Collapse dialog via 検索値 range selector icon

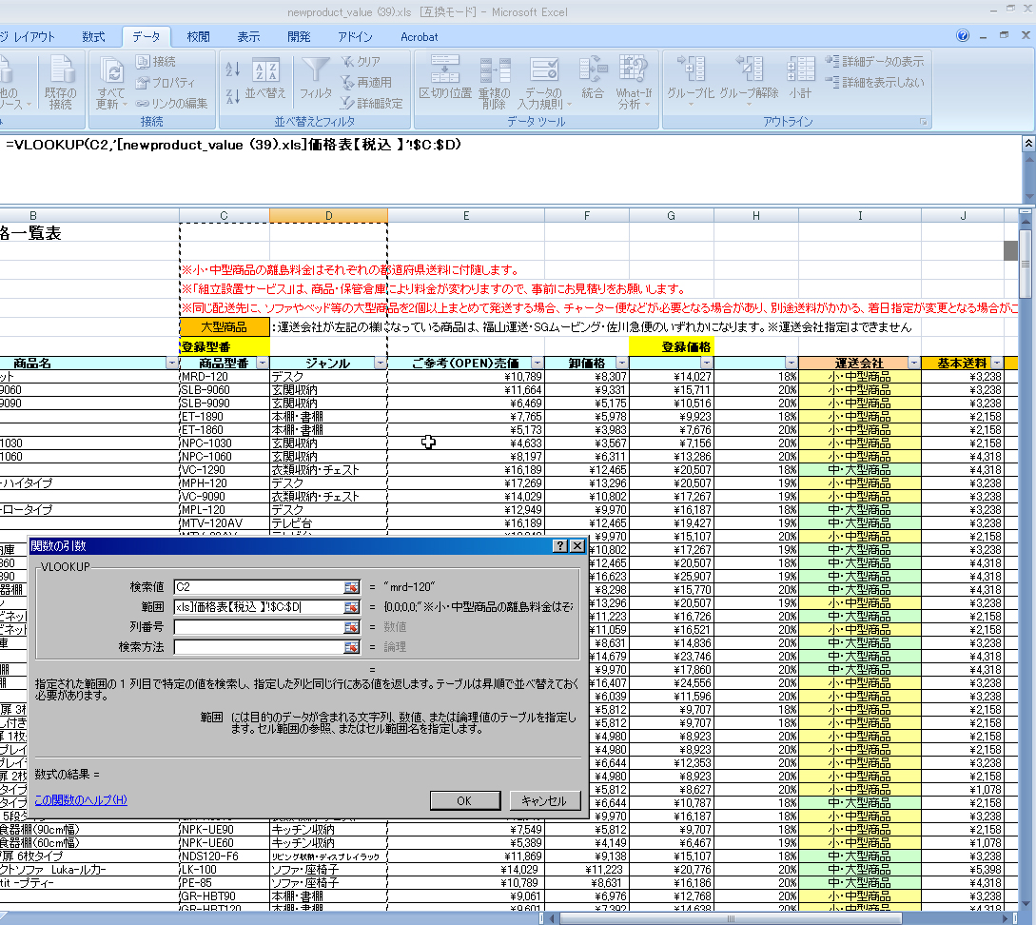coord(351,587)
